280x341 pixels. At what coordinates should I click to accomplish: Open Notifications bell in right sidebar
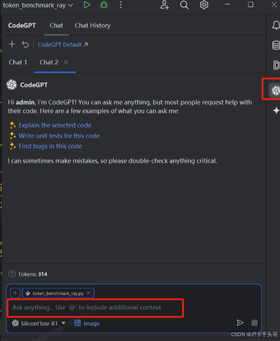coord(276,25)
